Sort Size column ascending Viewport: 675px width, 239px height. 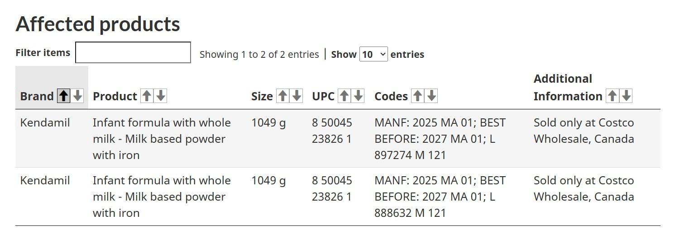click(282, 96)
